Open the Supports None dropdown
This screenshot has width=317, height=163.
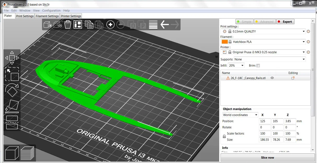pos(270,59)
